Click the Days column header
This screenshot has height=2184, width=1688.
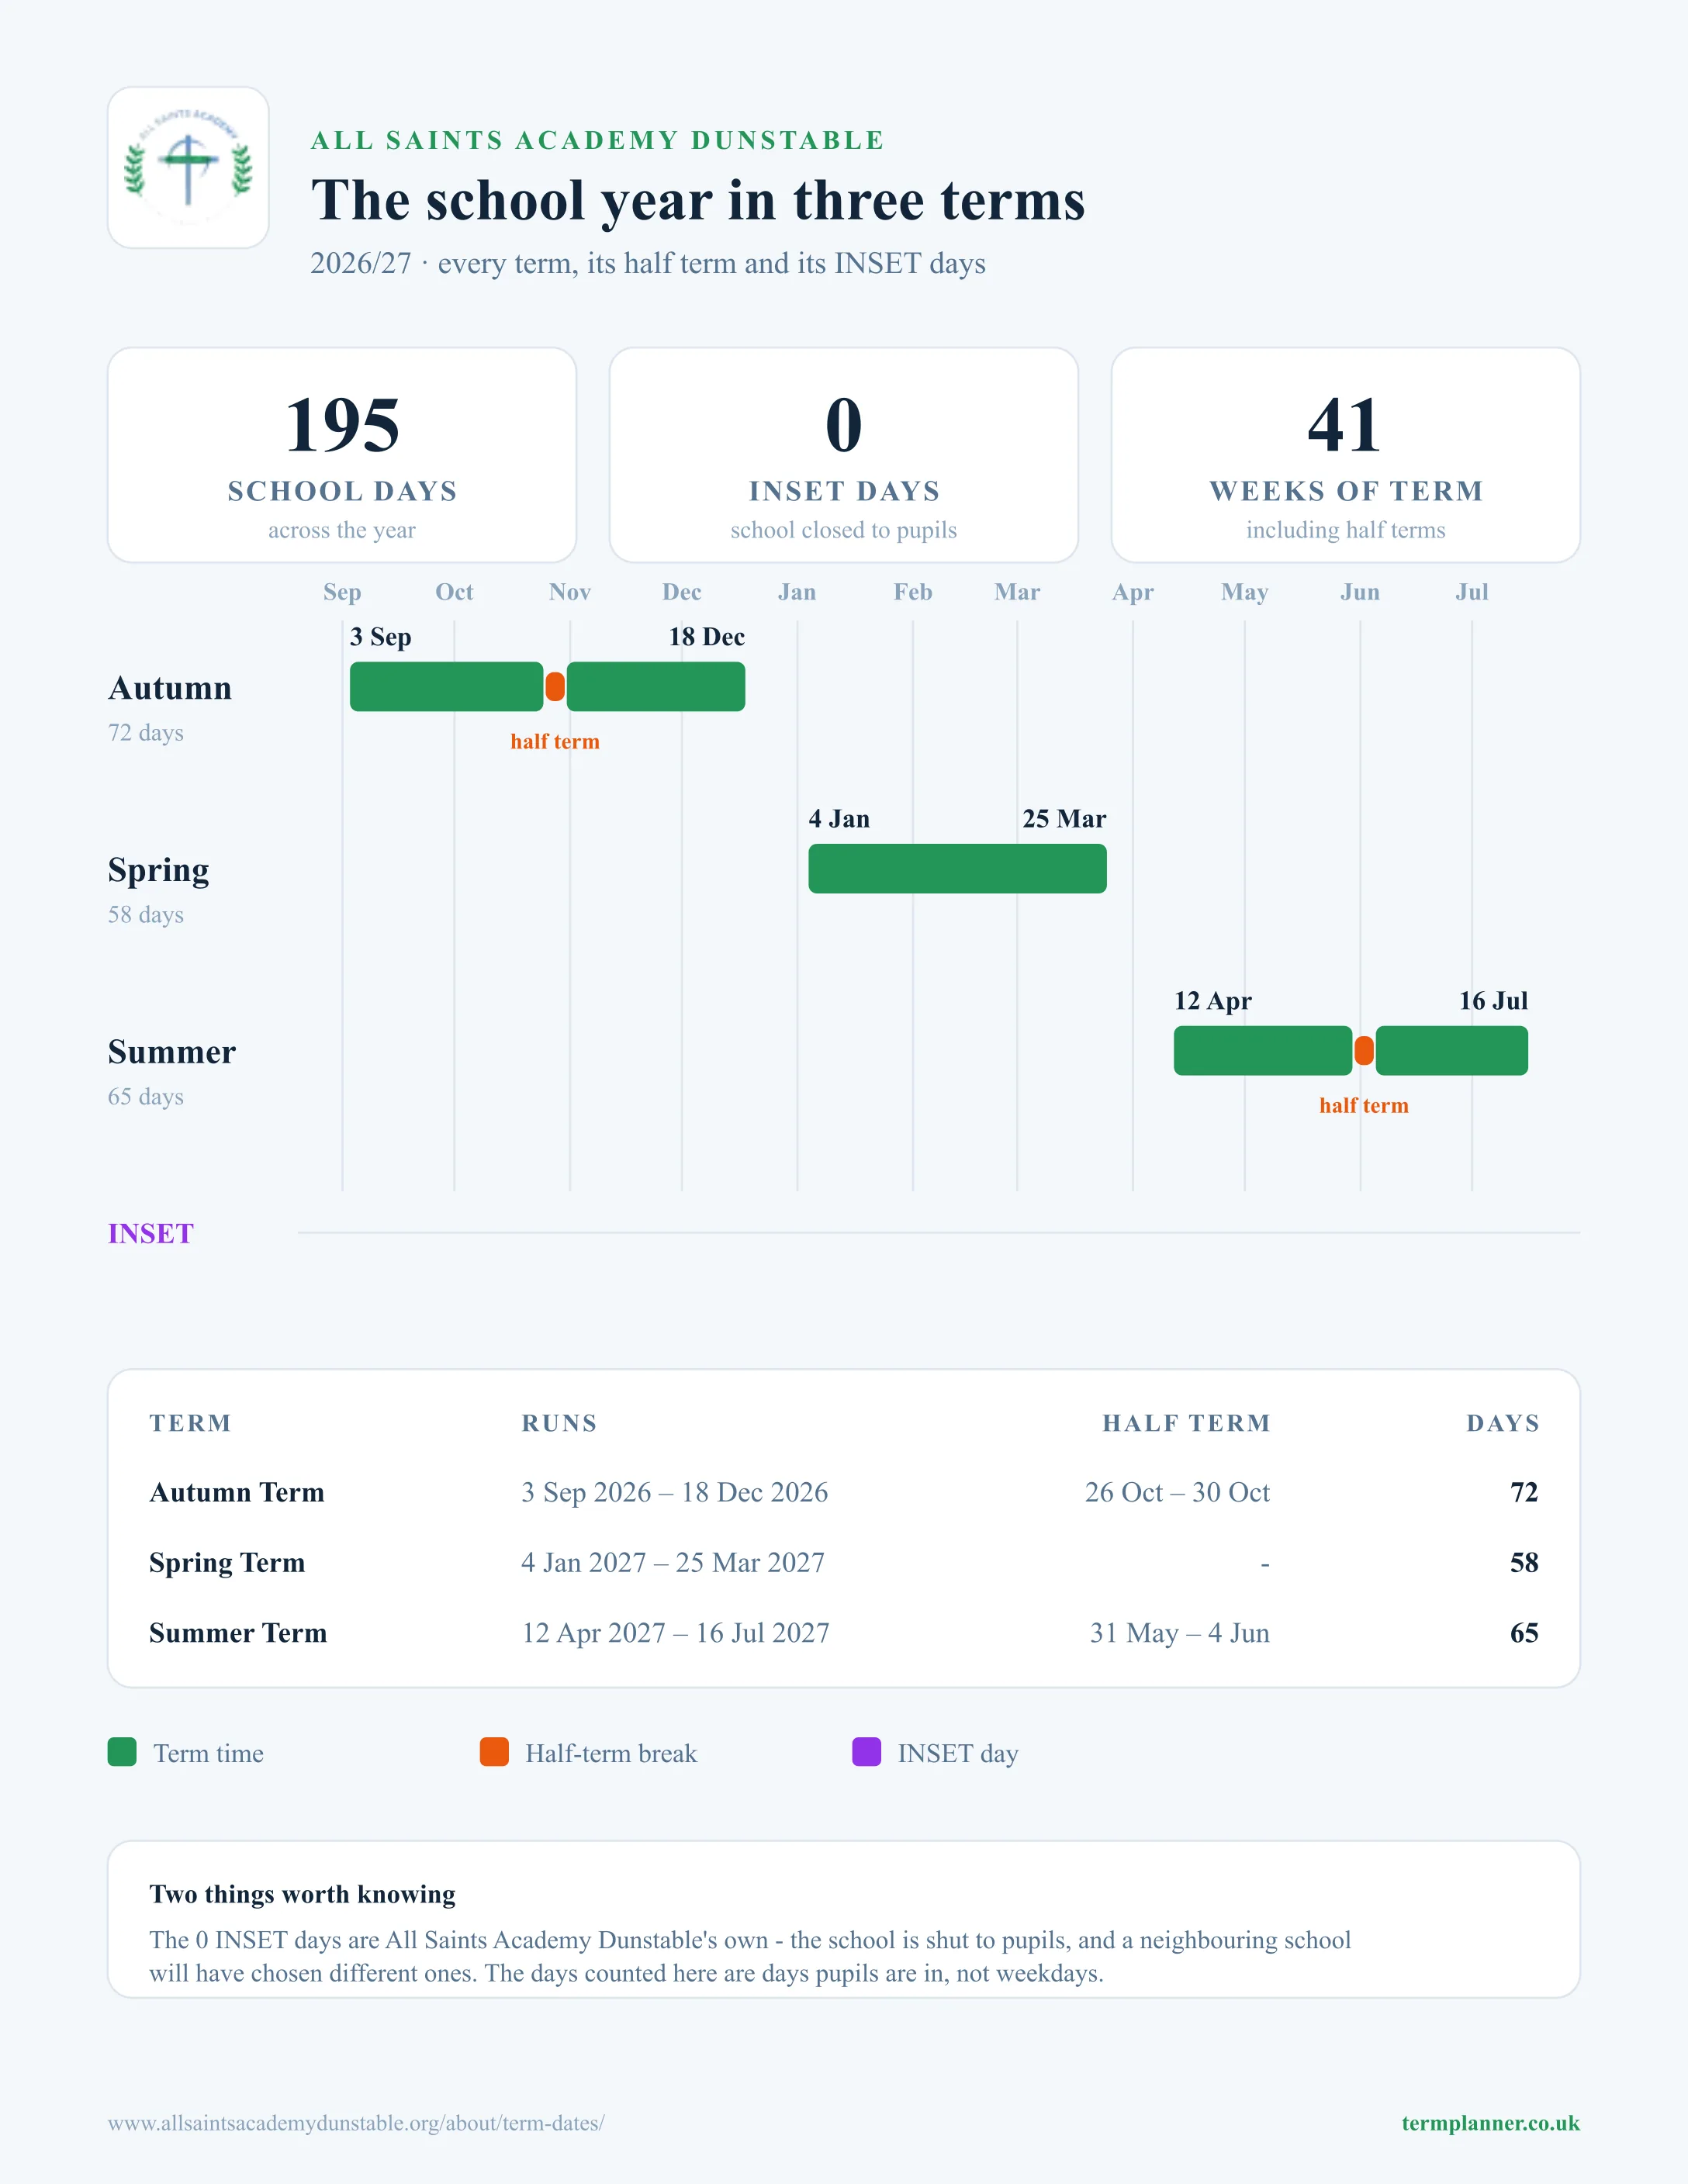click(x=1503, y=1423)
